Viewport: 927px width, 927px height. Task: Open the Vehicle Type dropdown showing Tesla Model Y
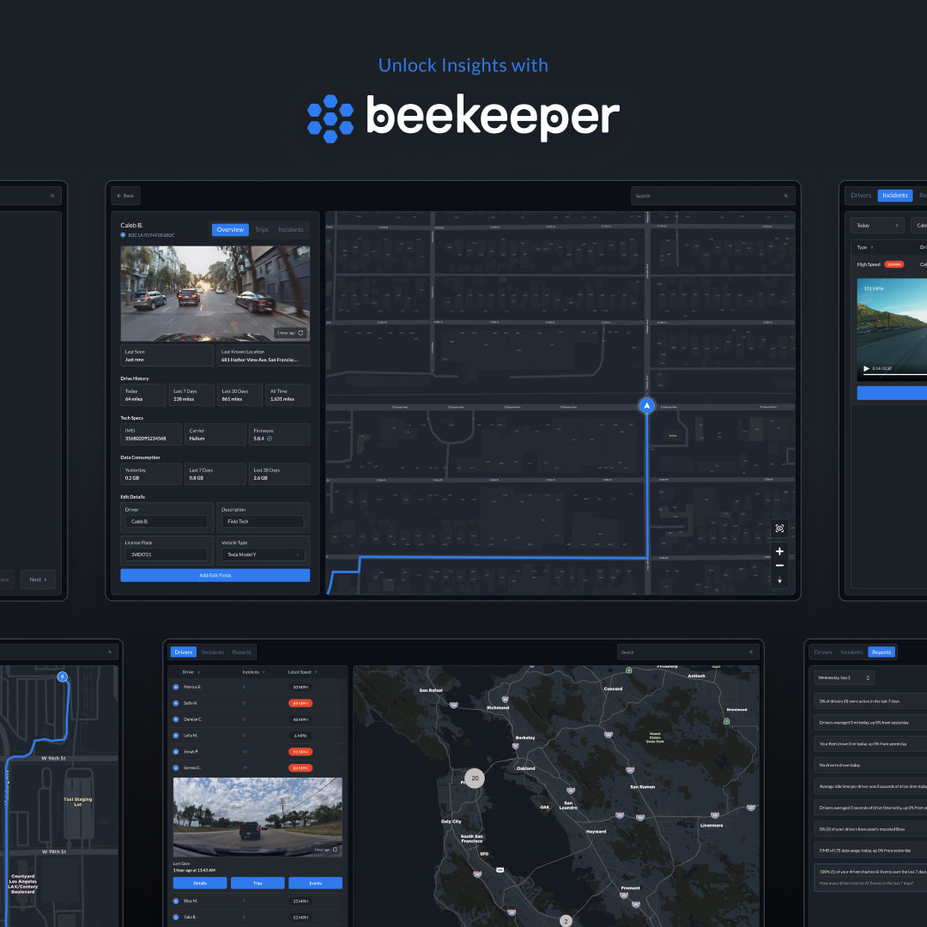pos(263,554)
